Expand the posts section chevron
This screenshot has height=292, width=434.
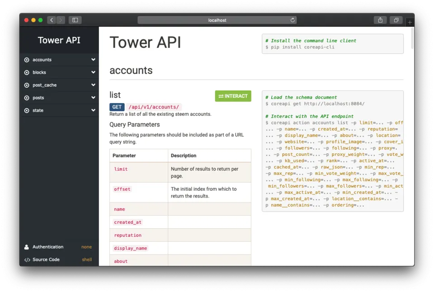[93, 98]
